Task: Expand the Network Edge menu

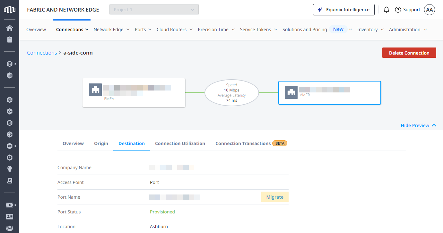Action: 111,30
